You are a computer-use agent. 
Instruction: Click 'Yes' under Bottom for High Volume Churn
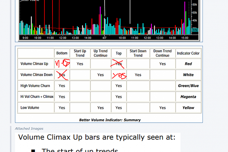coord(62,86)
